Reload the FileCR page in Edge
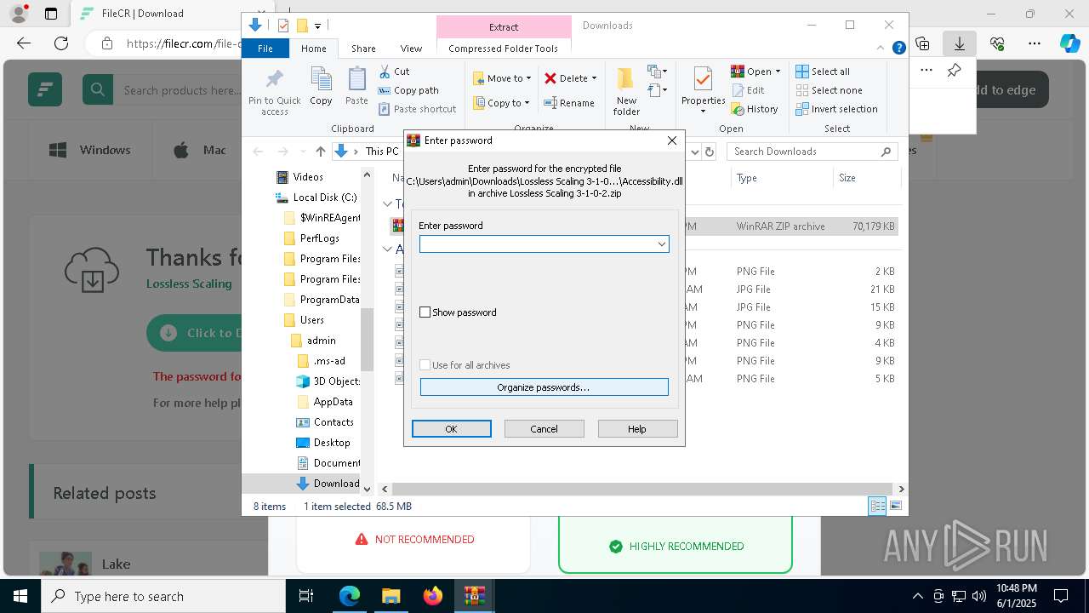 point(61,43)
